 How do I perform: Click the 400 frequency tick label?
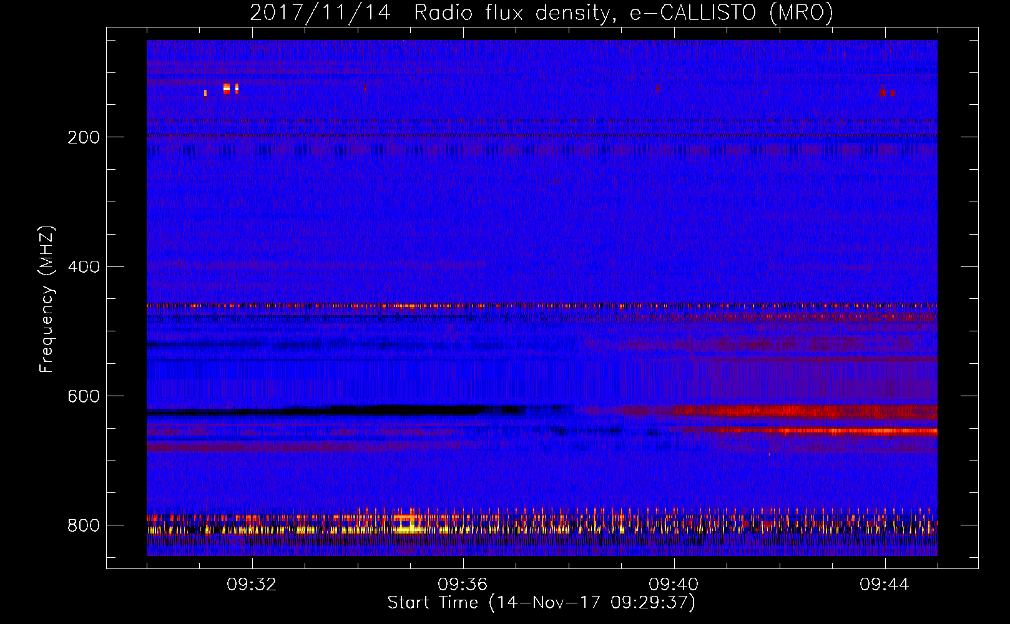pos(84,267)
